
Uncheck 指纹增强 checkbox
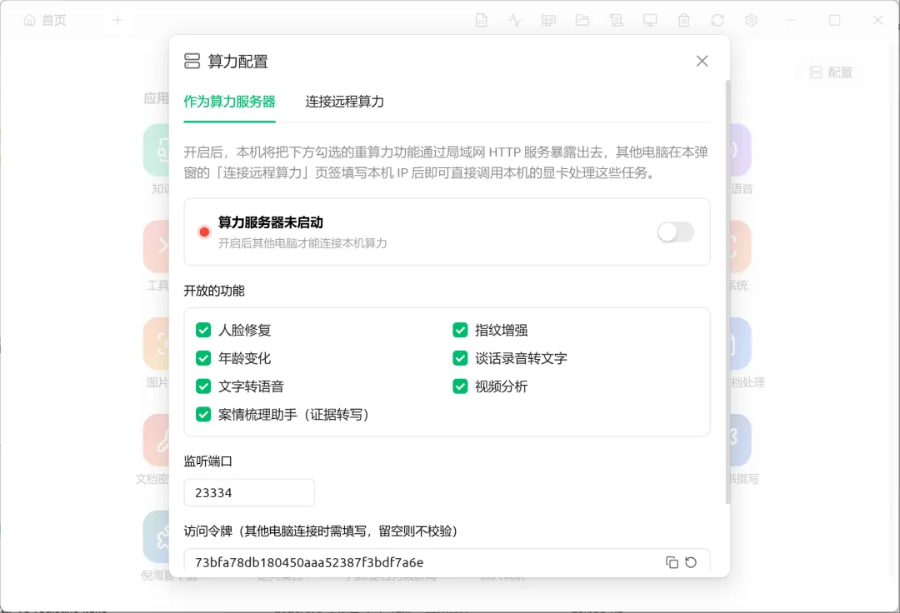(x=460, y=331)
